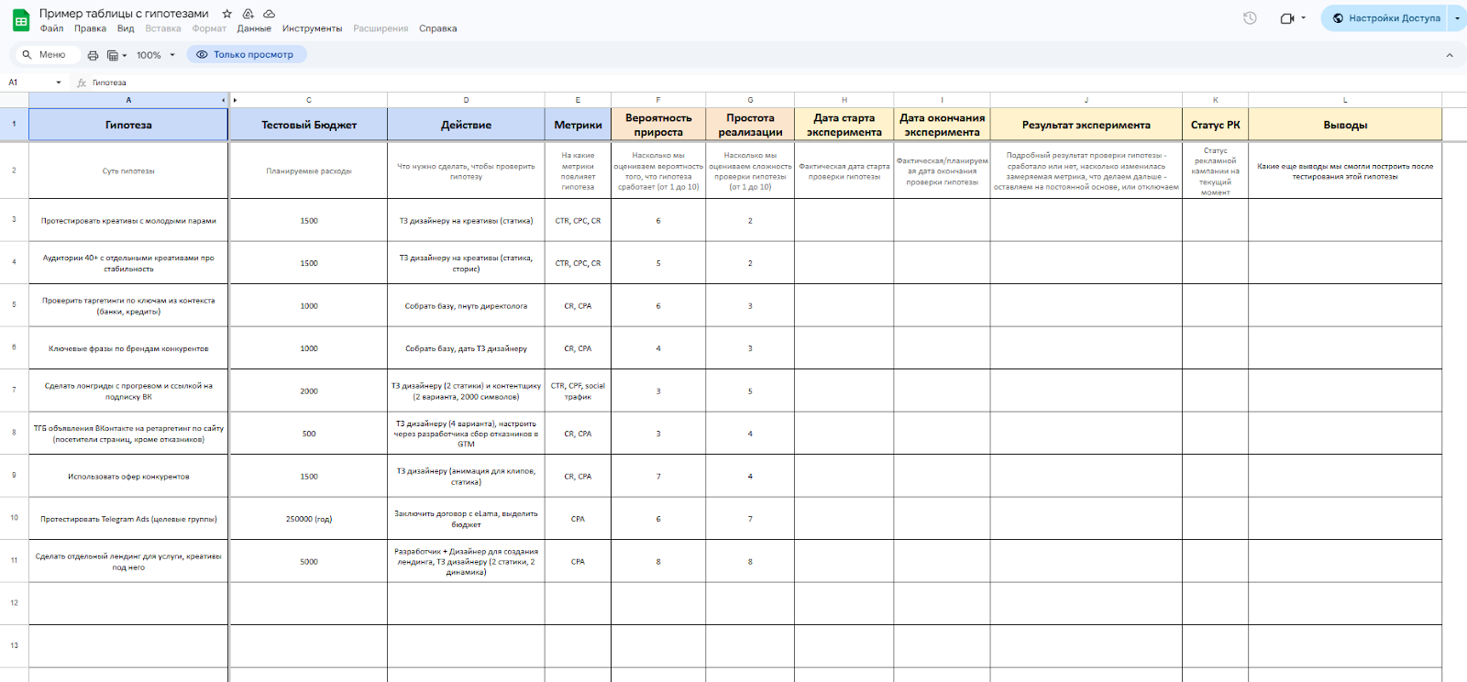Click the Настройки Доступа share button

coord(1385,18)
